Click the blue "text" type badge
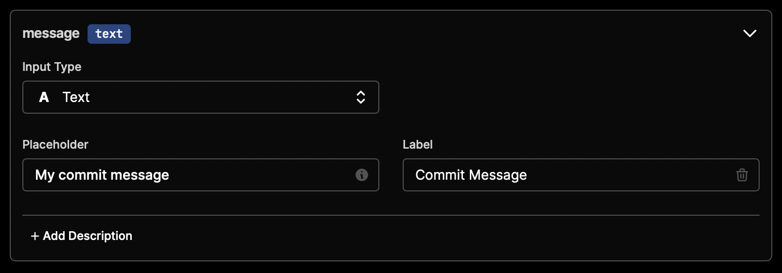This screenshot has height=273, width=782. 109,34
